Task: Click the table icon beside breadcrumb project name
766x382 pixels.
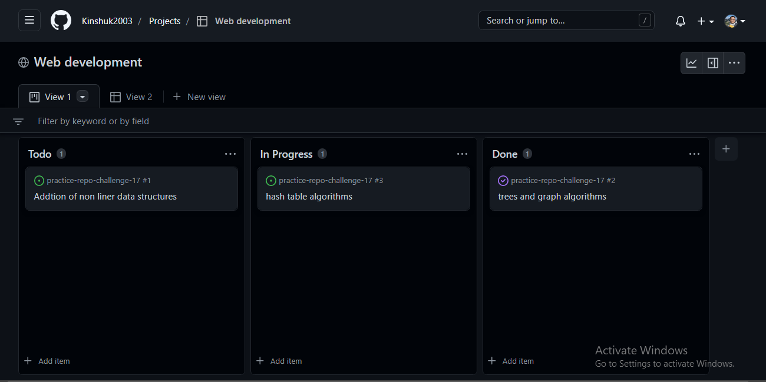Action: pyautogui.click(x=202, y=21)
